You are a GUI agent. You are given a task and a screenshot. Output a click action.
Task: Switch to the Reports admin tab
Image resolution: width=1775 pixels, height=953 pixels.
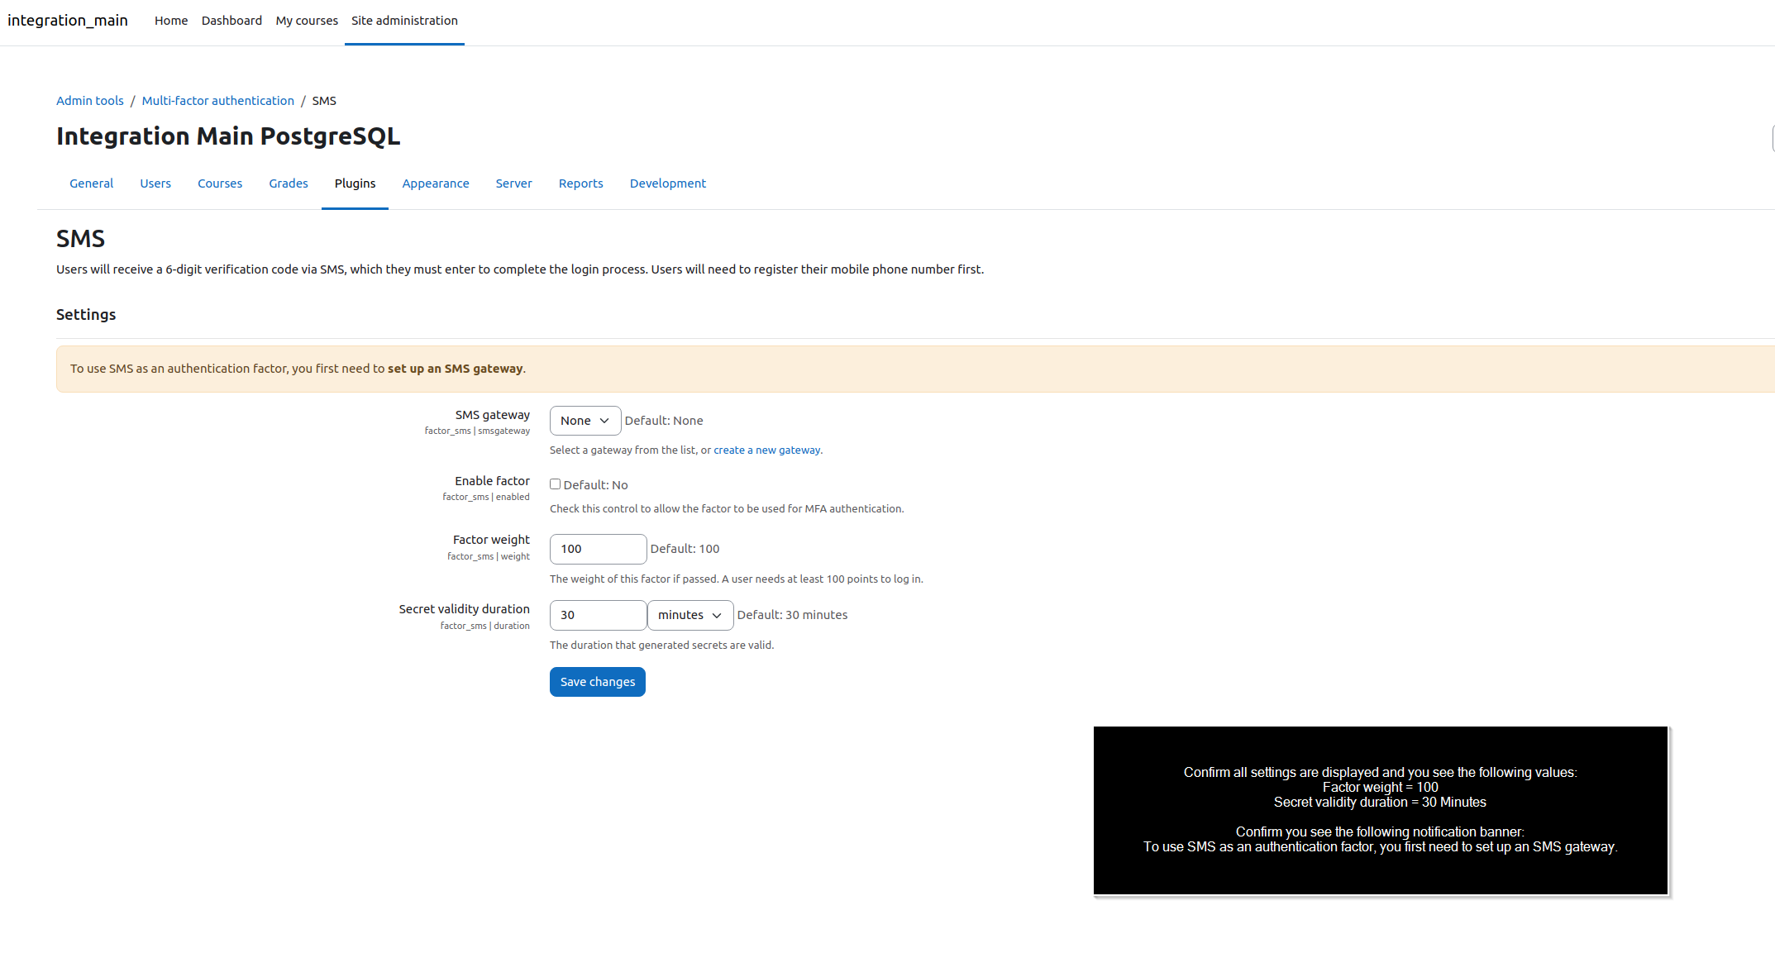(x=580, y=183)
